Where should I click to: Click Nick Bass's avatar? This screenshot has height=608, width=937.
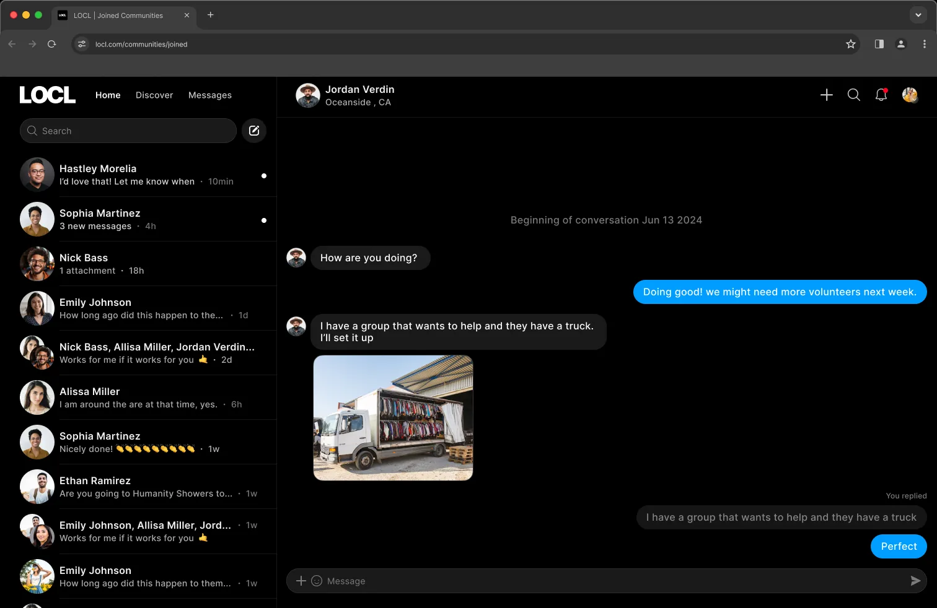(37, 264)
